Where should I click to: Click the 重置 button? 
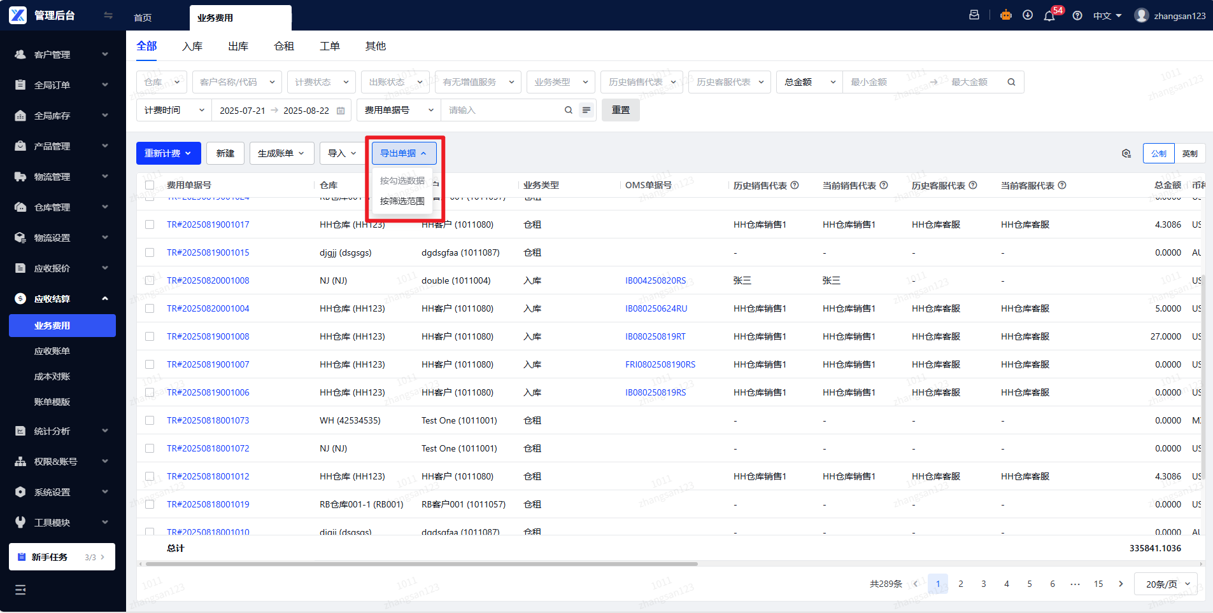coord(620,110)
